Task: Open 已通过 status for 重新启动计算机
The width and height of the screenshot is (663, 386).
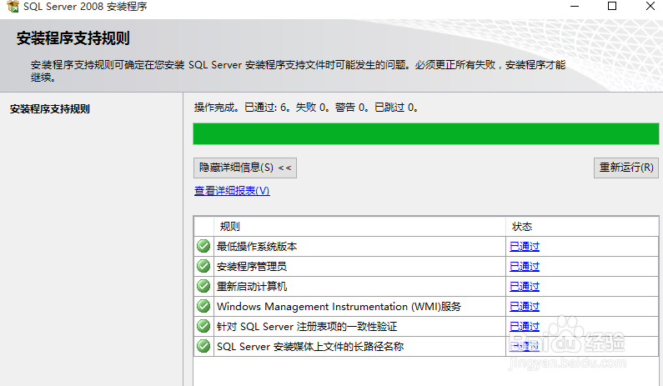Action: tap(525, 287)
